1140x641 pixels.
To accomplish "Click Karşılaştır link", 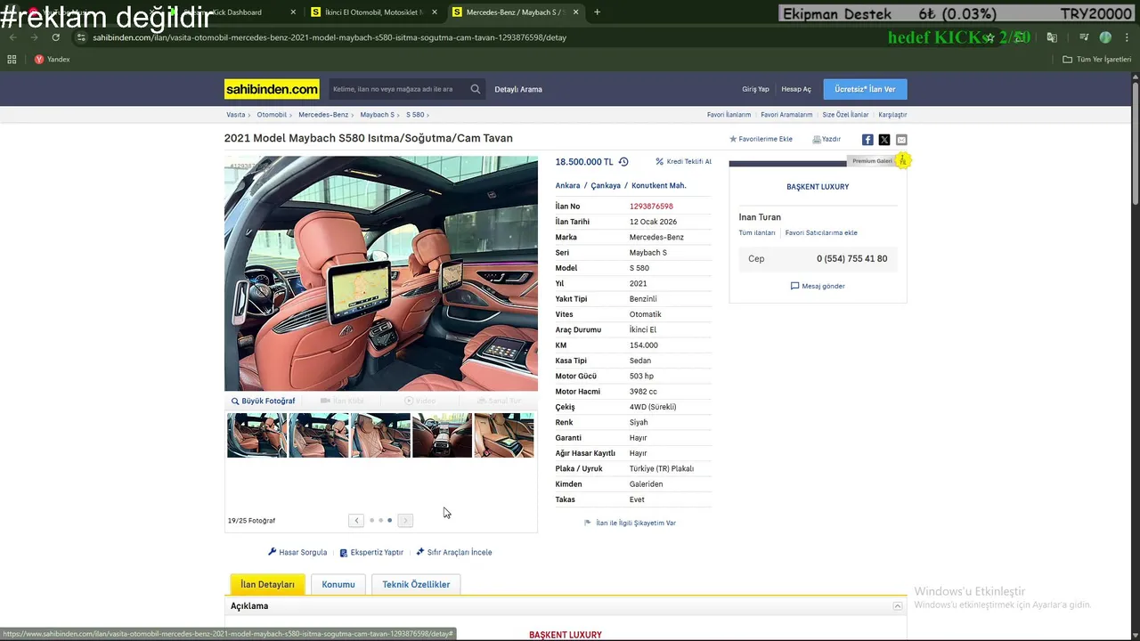I will pos(892,115).
